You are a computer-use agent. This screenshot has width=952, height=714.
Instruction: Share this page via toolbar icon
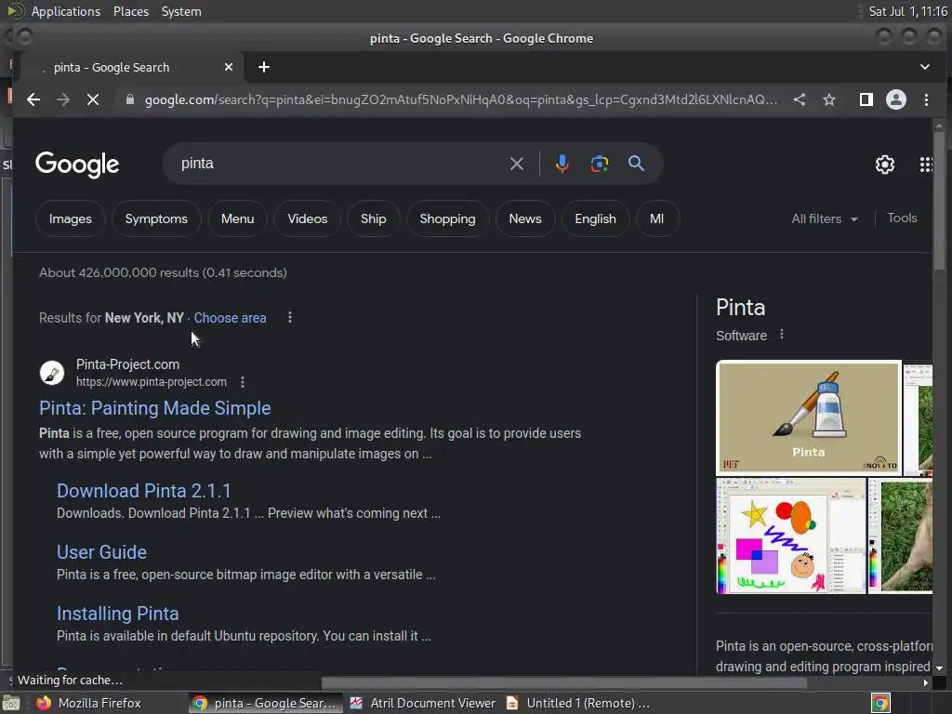pyautogui.click(x=800, y=99)
